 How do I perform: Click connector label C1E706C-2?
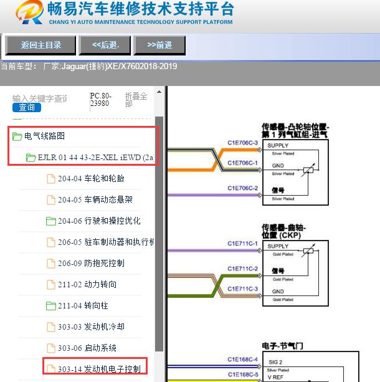pyautogui.click(x=242, y=188)
